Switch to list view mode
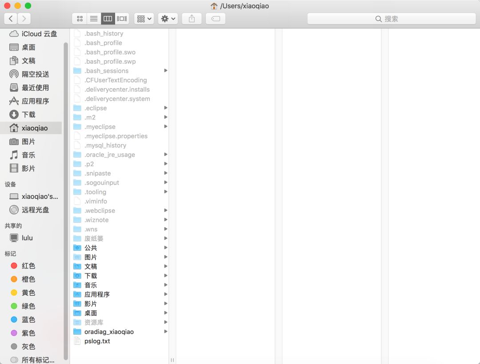 tap(94, 19)
